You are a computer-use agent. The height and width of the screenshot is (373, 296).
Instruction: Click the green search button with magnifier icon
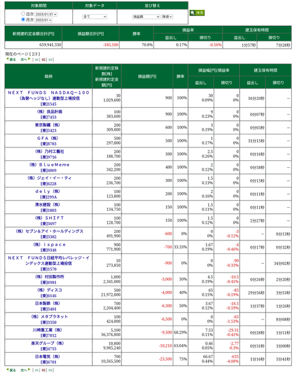tap(197, 13)
